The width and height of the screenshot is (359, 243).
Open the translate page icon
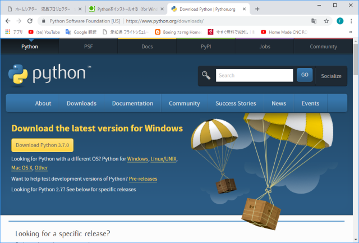click(x=314, y=21)
